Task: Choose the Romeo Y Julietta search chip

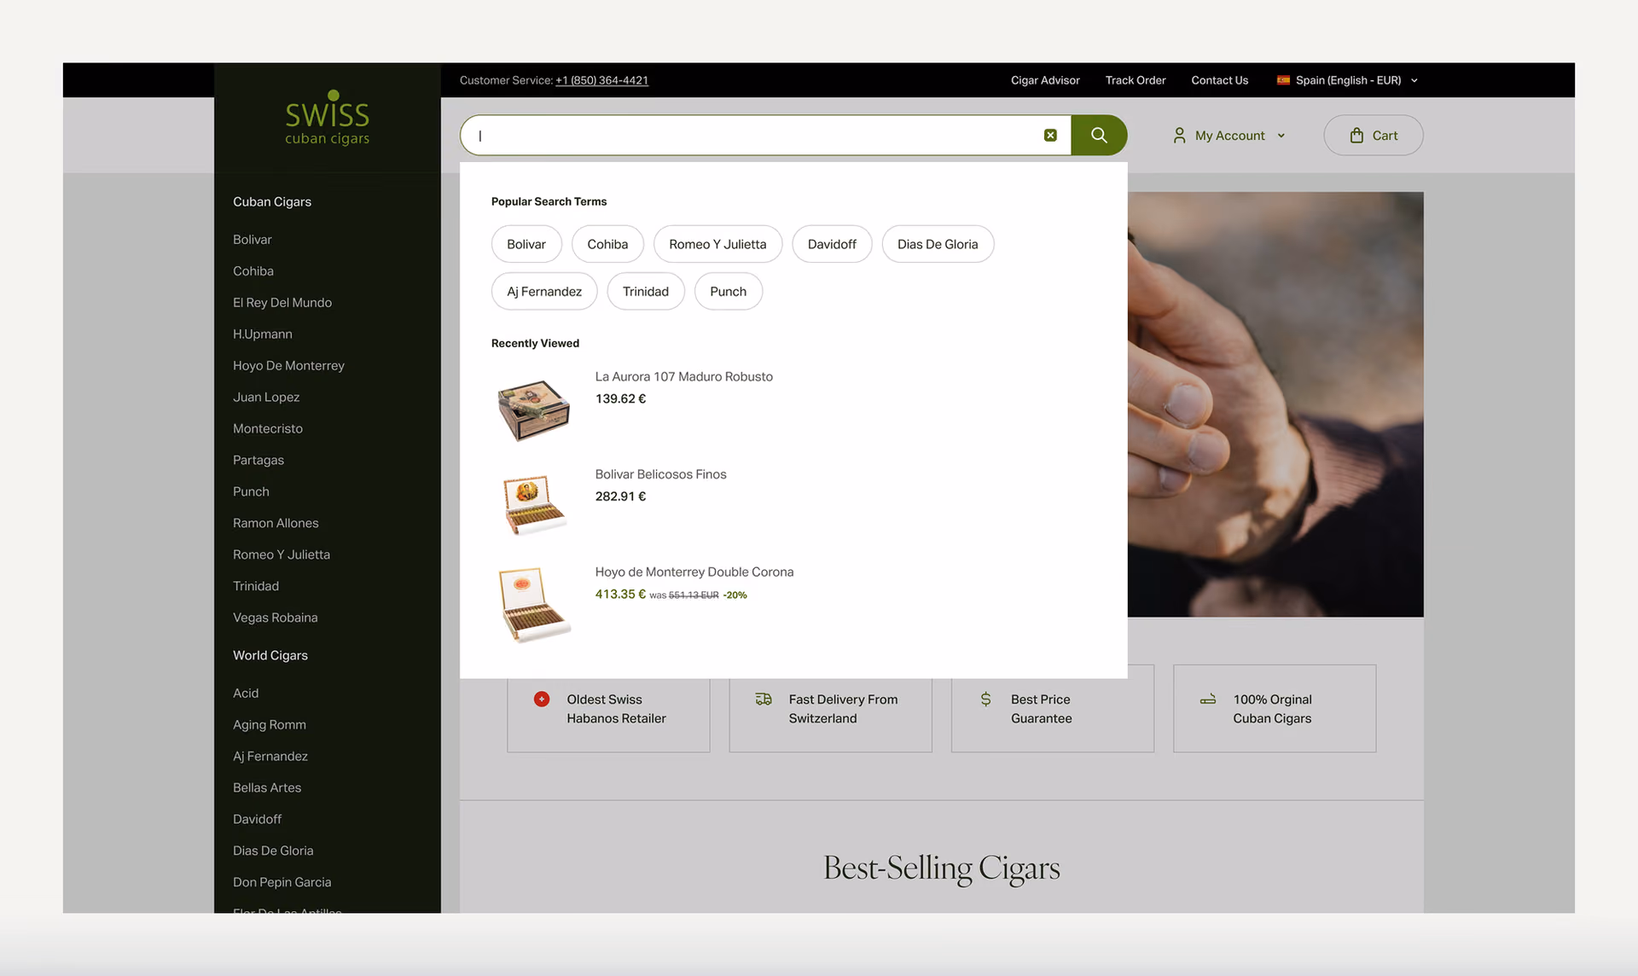Action: [x=717, y=244]
